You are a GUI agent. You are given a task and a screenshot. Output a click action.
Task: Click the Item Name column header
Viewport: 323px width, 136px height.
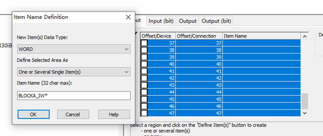tap(262, 36)
